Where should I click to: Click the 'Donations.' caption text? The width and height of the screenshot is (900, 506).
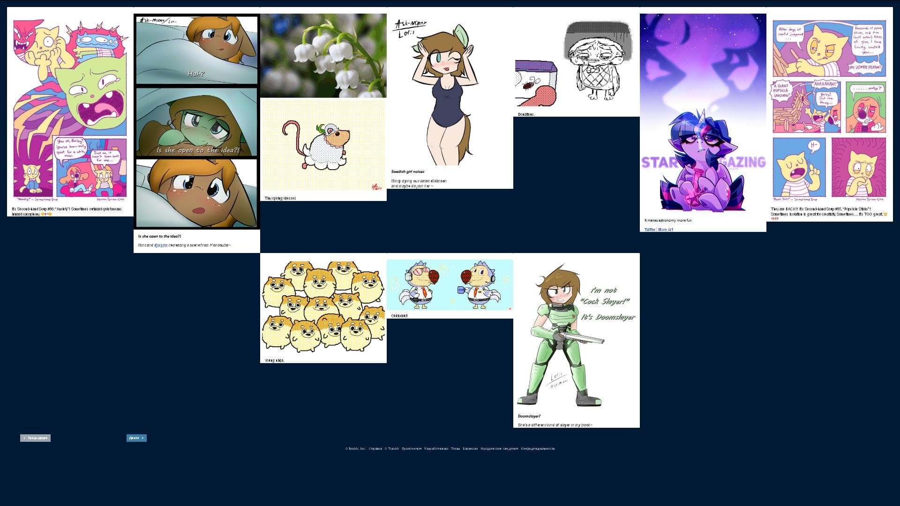(x=526, y=114)
